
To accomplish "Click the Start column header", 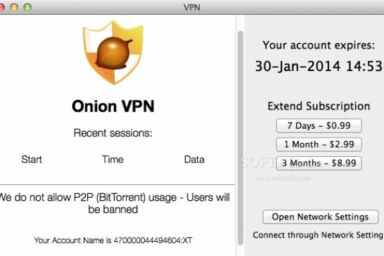I will pos(32,159).
